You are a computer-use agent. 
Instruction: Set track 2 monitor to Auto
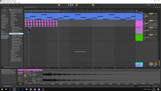click(146, 23)
